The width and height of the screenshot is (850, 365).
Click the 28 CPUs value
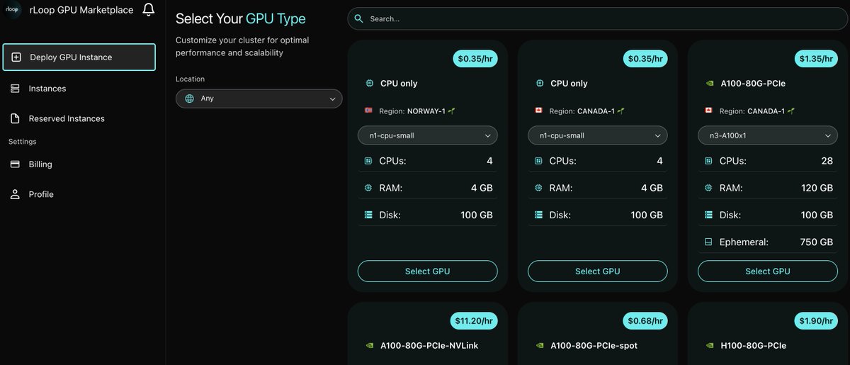click(827, 161)
